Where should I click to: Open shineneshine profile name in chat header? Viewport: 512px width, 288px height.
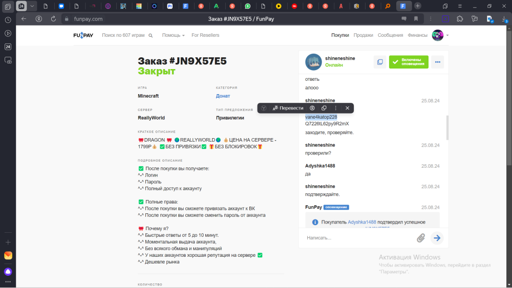tap(340, 58)
